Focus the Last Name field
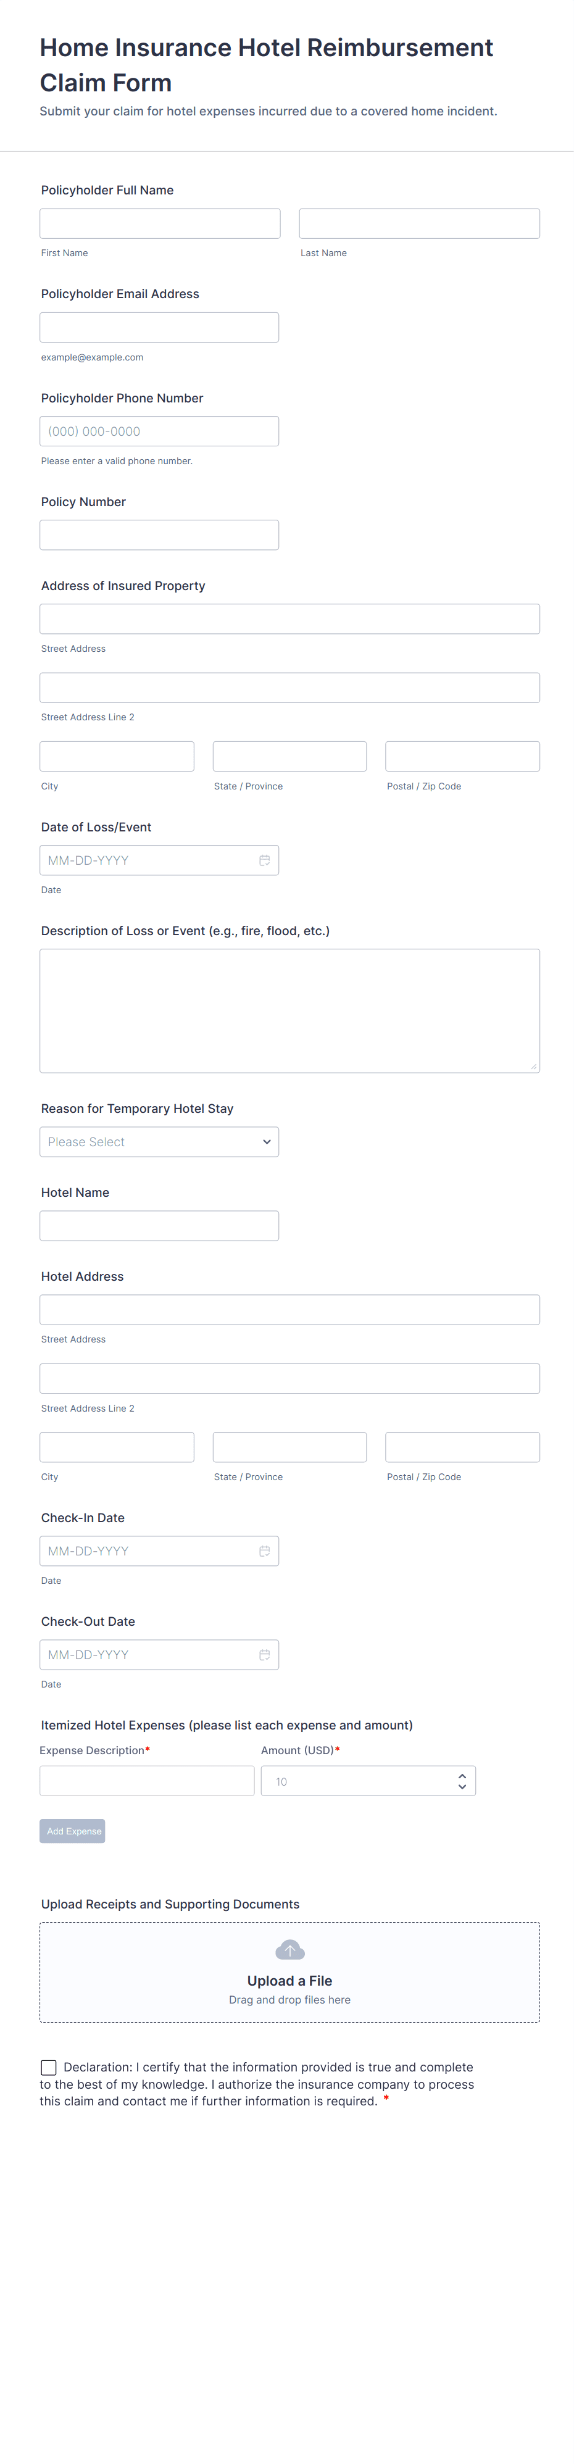Viewport: 574px width, 2464px height. click(419, 223)
